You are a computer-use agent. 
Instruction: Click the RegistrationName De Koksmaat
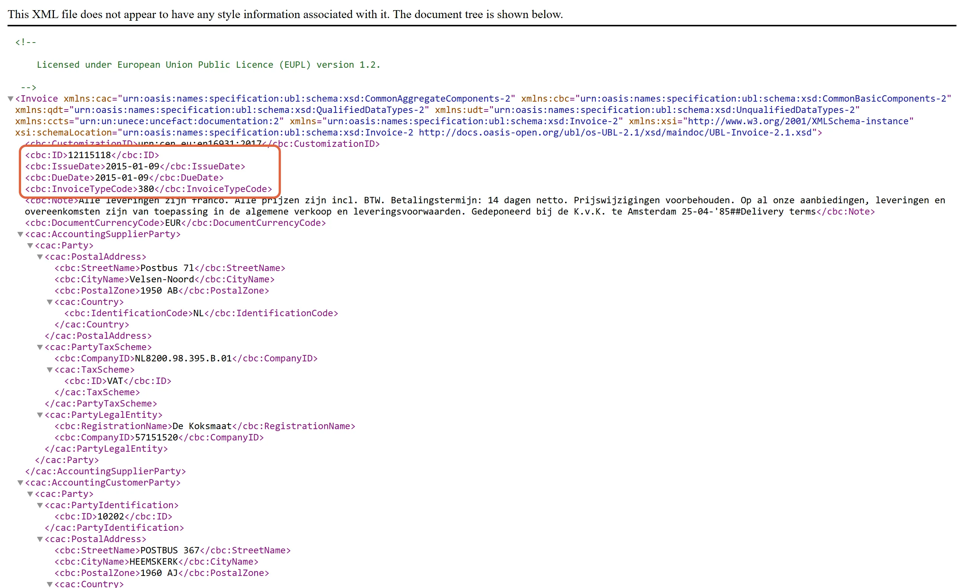(202, 427)
